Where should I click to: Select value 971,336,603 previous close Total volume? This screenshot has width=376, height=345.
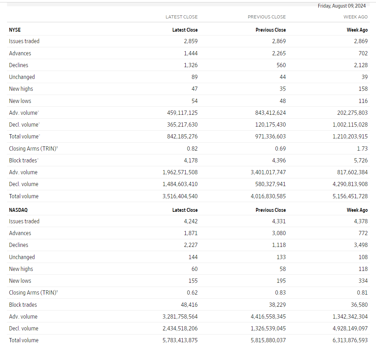click(271, 137)
